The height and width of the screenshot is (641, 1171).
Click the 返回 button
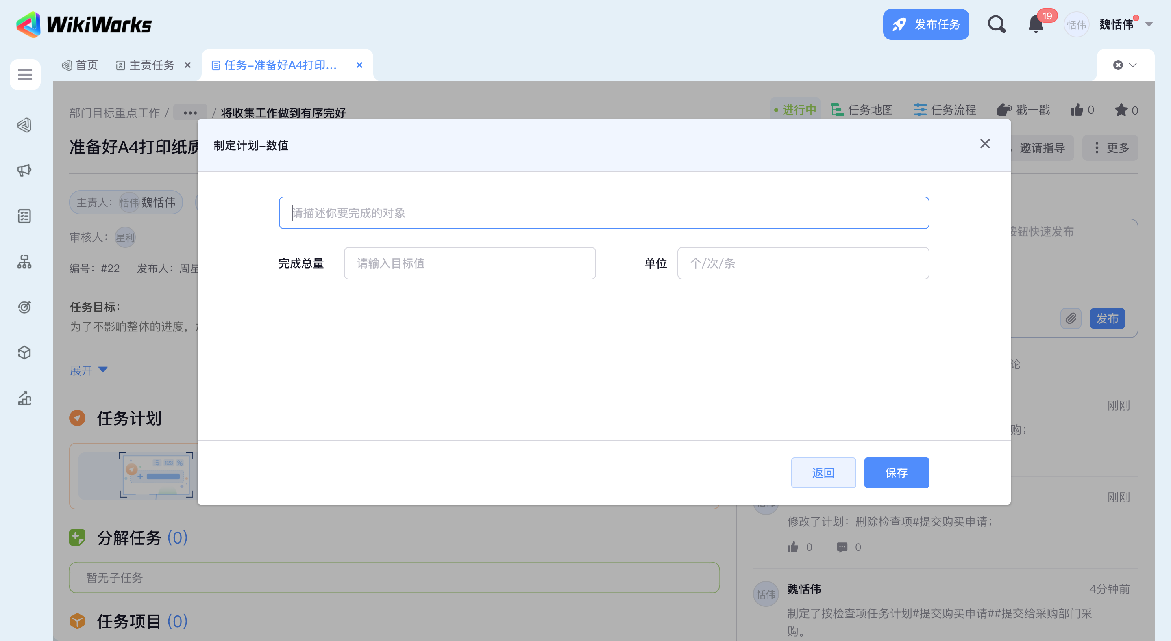[x=823, y=473]
